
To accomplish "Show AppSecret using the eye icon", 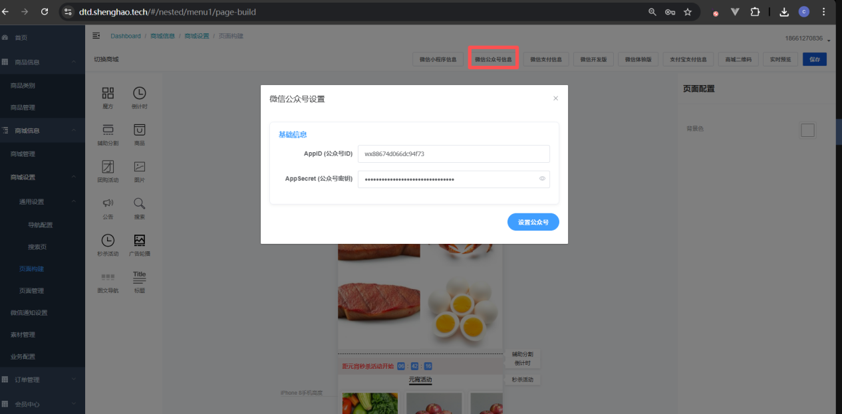I will click(542, 179).
